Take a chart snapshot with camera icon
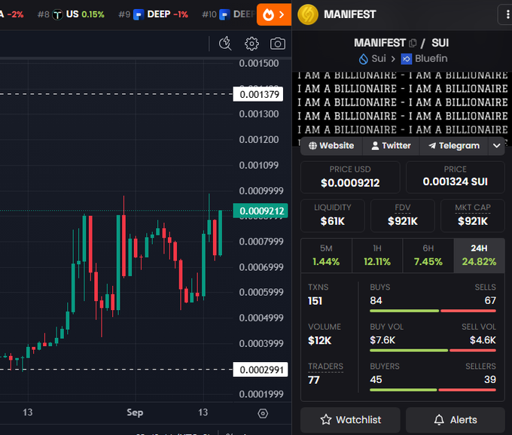 click(278, 44)
